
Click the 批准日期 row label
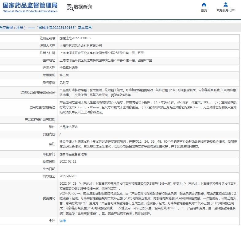(x=49, y=161)
